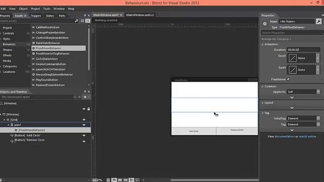Screen dimensions: 324x182
Task: Hide the Grid element
Action: (x=84, y=119)
